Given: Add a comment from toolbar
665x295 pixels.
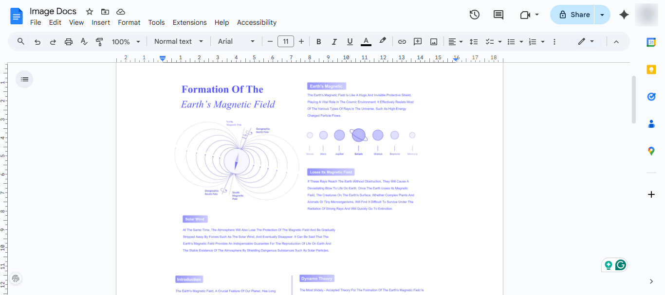Looking at the screenshot, I should [418, 42].
